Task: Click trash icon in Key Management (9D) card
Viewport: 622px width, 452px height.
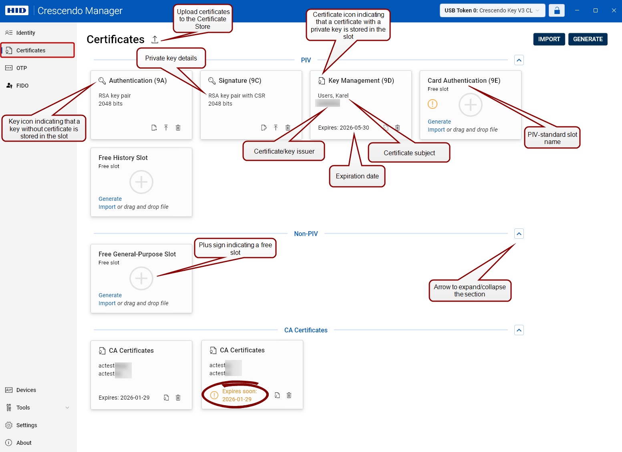Action: point(397,128)
